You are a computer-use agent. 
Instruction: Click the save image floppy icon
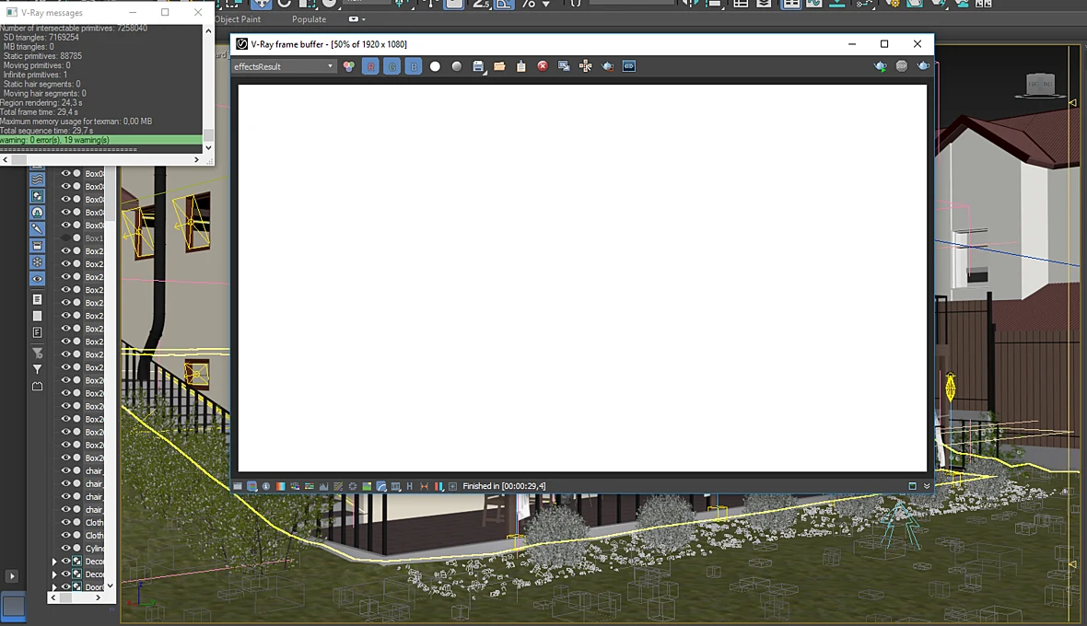[478, 66]
